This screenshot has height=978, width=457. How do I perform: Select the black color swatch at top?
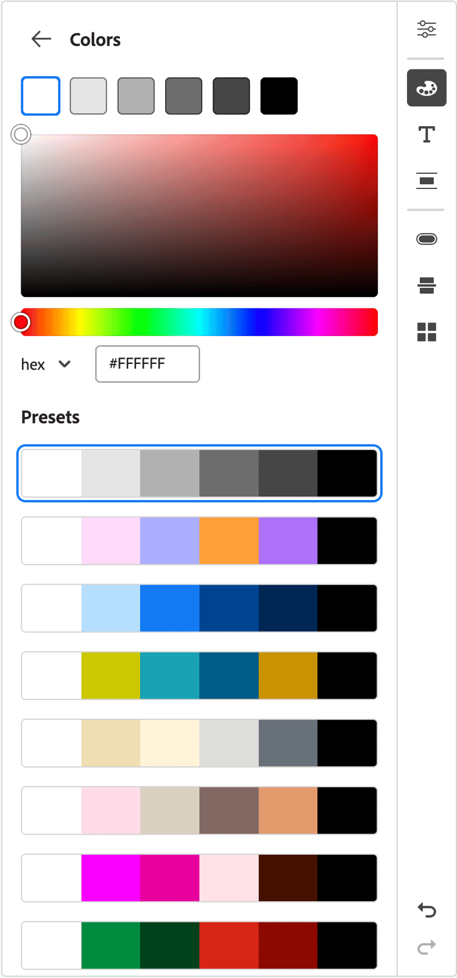click(279, 96)
